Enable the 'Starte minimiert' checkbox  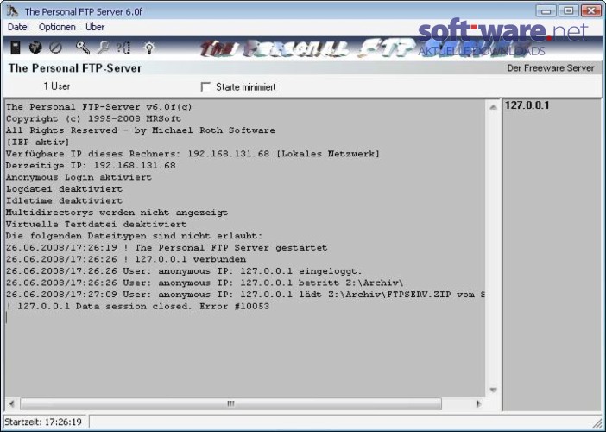tap(205, 87)
